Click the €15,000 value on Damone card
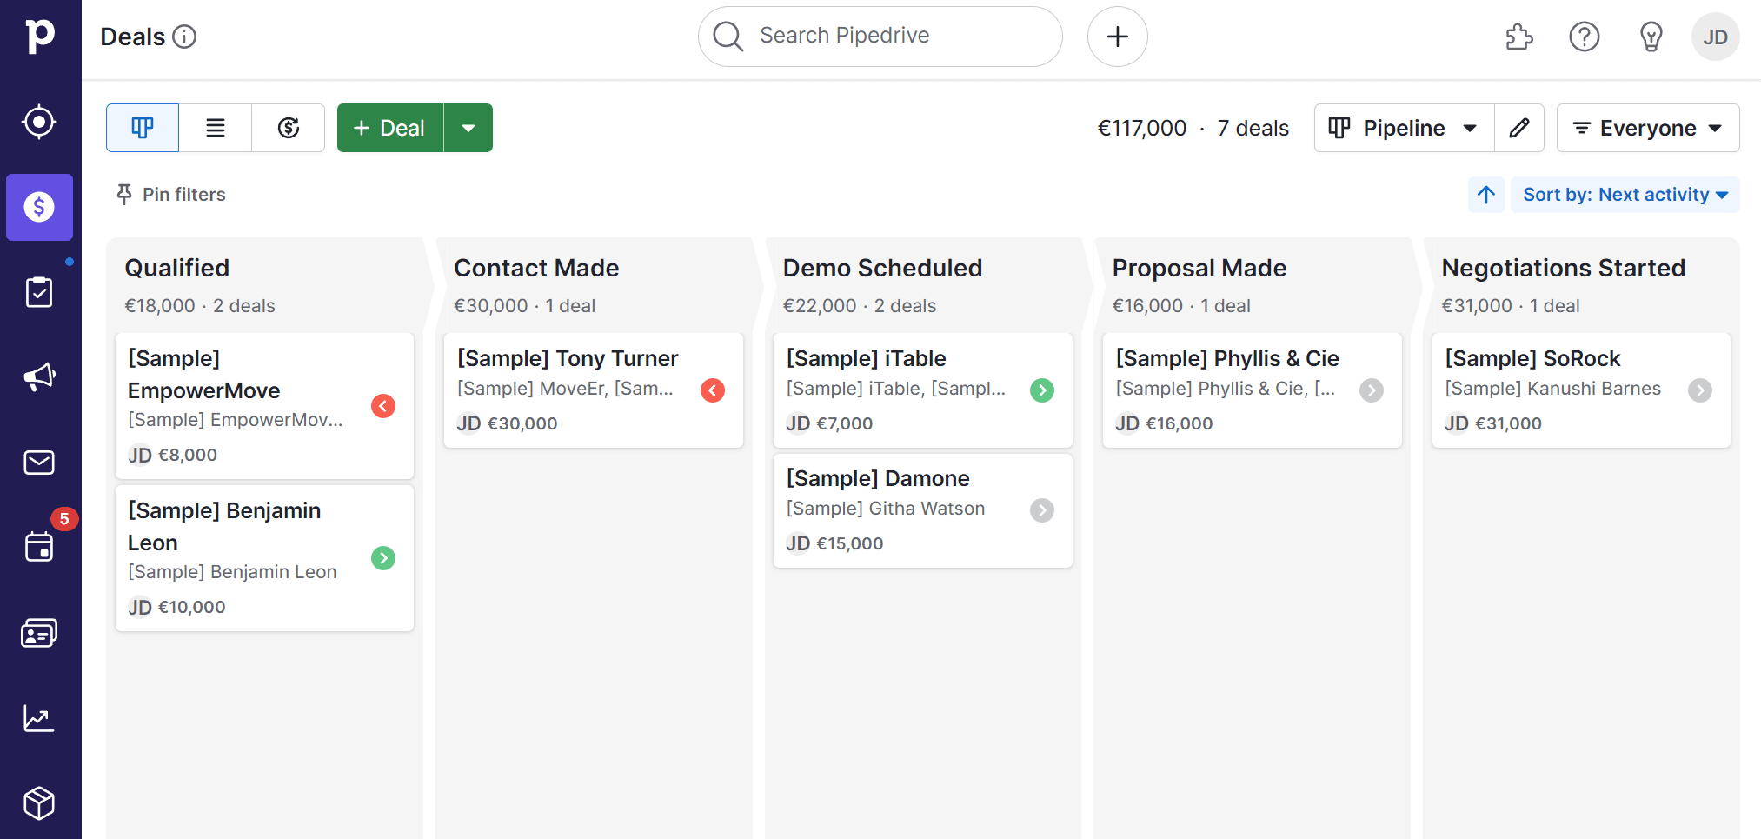 point(849,543)
